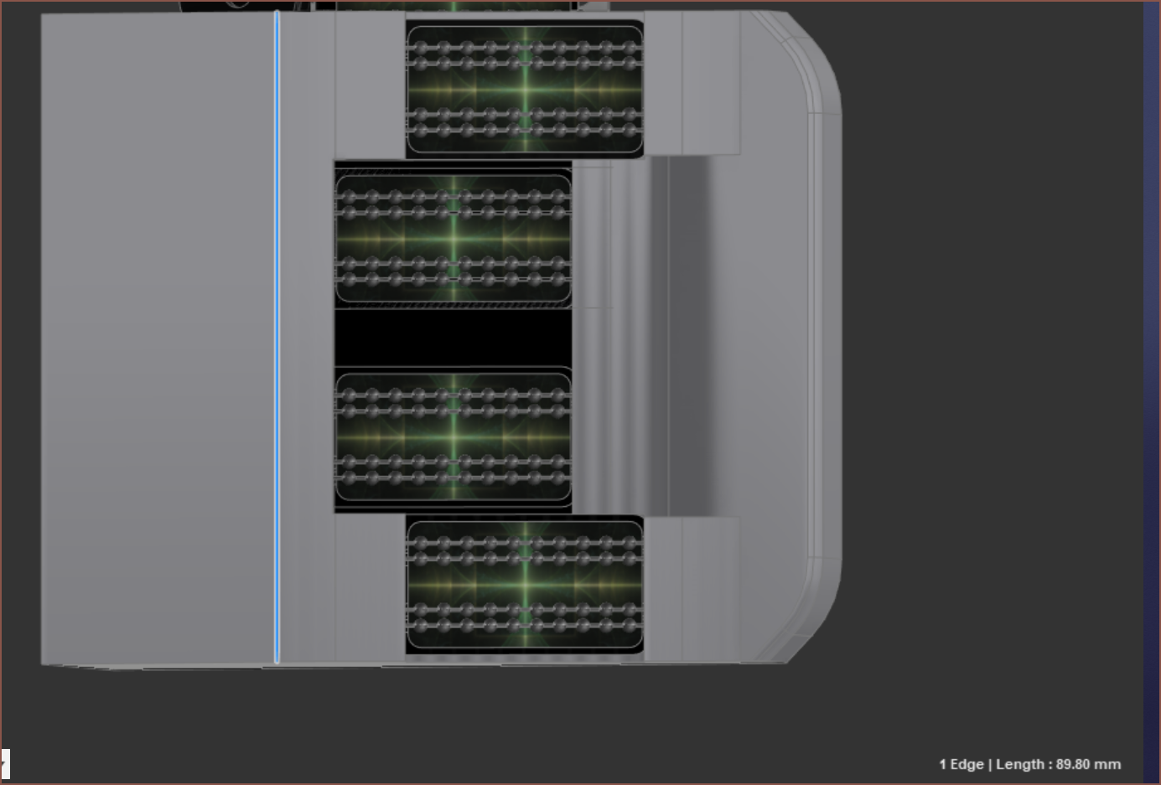Select the bottom-right green textured panel

pyautogui.click(x=525, y=585)
